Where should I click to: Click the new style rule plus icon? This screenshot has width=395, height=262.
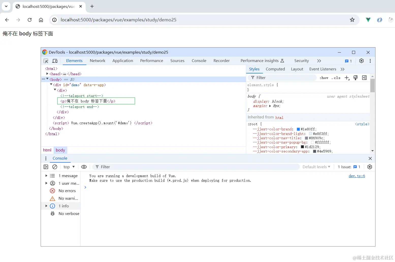coord(347,78)
